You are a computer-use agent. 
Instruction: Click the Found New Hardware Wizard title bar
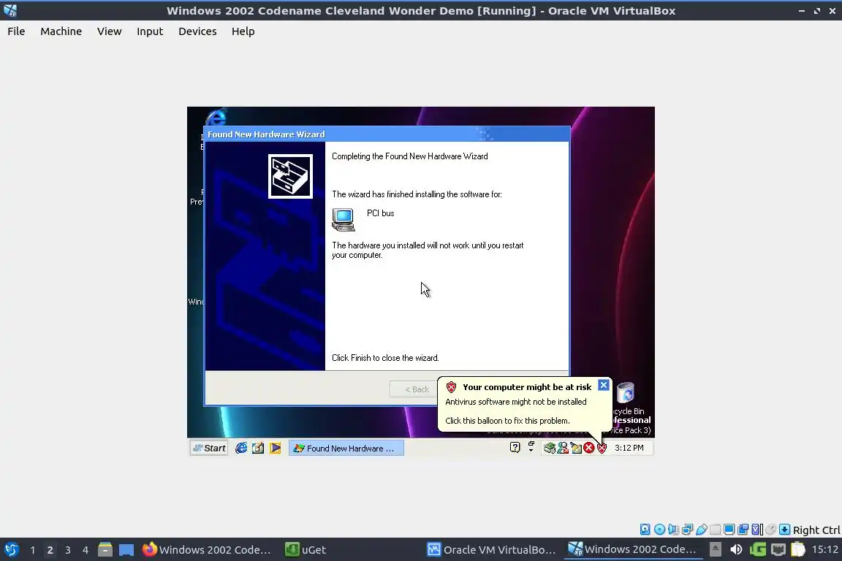[x=387, y=134]
